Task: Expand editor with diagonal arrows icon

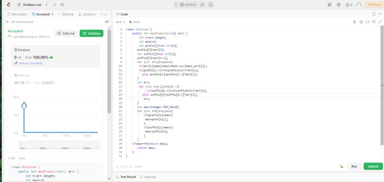Action: tap(380, 22)
